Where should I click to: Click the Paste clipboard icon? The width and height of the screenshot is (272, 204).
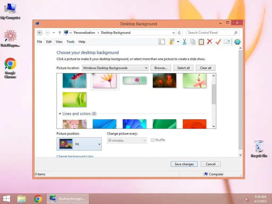tap(201, 42)
